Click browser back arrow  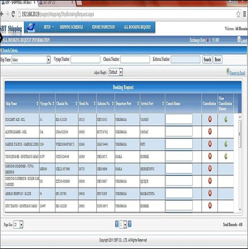pos(2,14)
